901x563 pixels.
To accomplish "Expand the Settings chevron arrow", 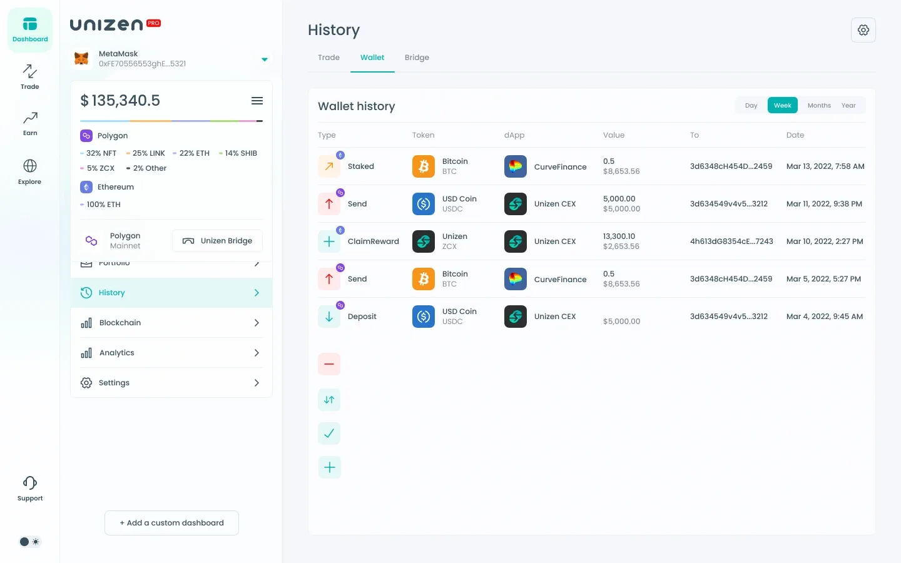I will pyautogui.click(x=257, y=383).
